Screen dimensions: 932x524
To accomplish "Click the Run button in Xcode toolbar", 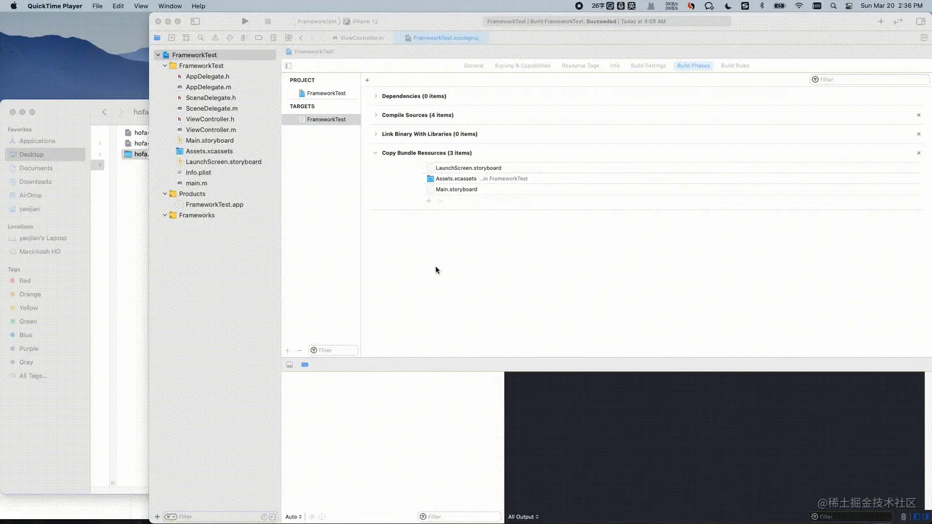I will pyautogui.click(x=245, y=21).
